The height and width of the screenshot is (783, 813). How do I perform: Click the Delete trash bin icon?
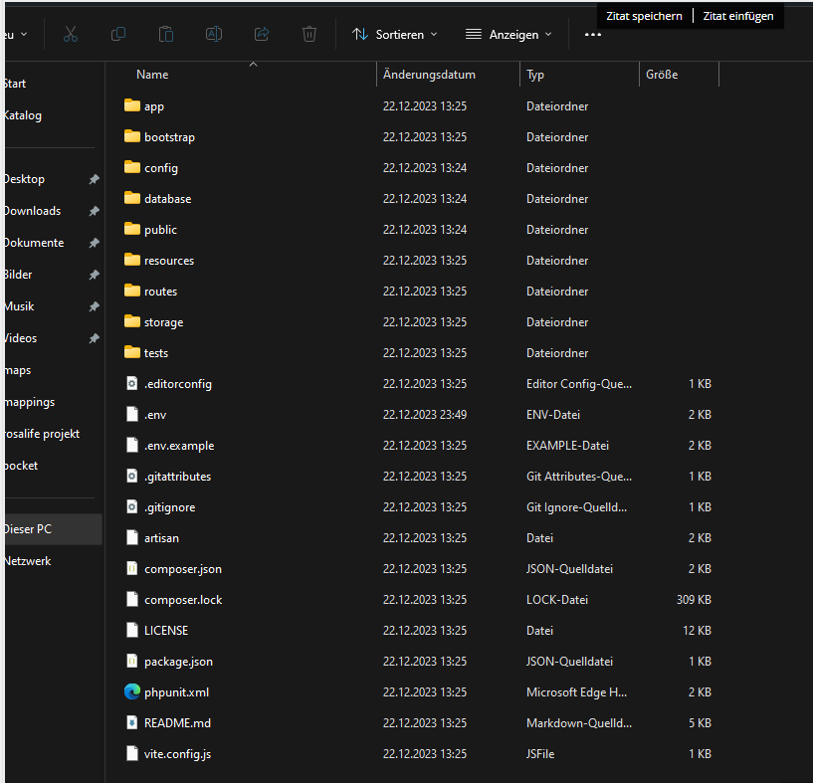click(x=309, y=34)
